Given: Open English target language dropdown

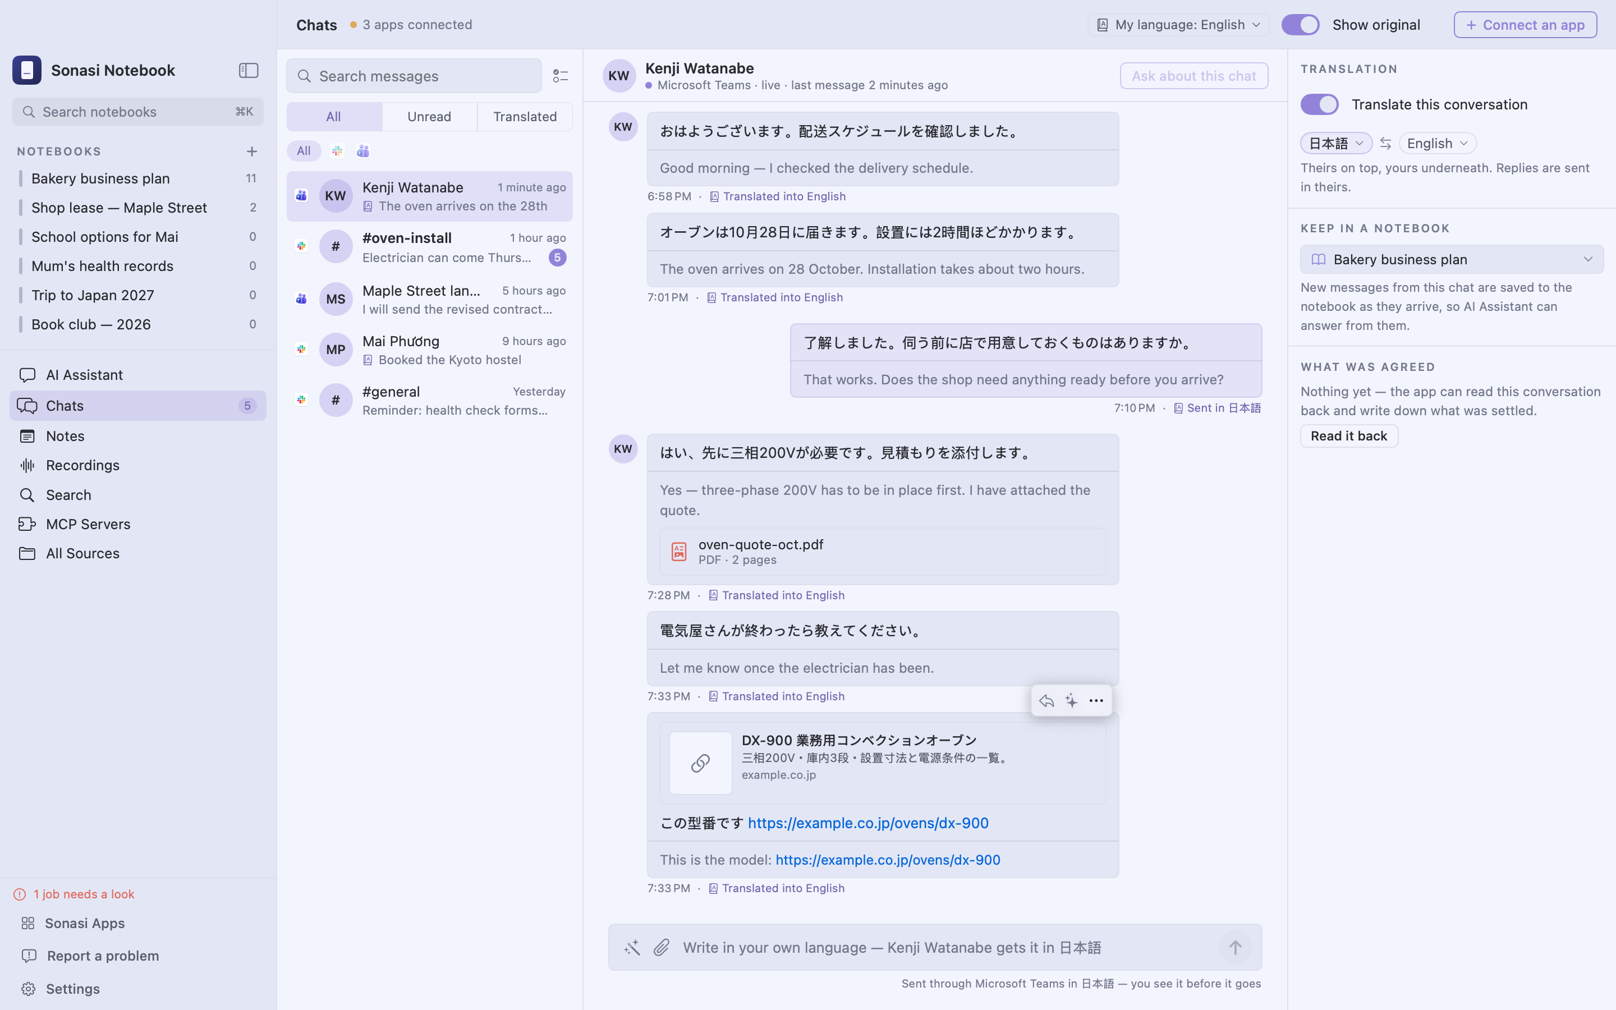Looking at the screenshot, I should pyautogui.click(x=1437, y=144).
